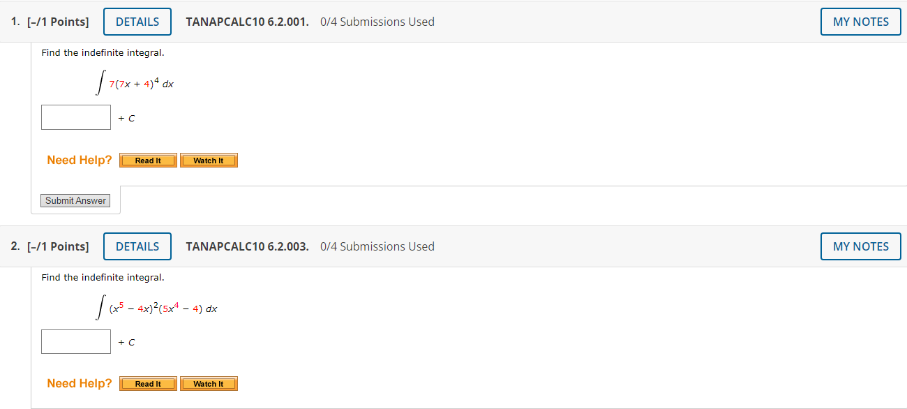This screenshot has width=907, height=409.
Task: Click the Need Help label on problem 1
Action: coord(79,160)
